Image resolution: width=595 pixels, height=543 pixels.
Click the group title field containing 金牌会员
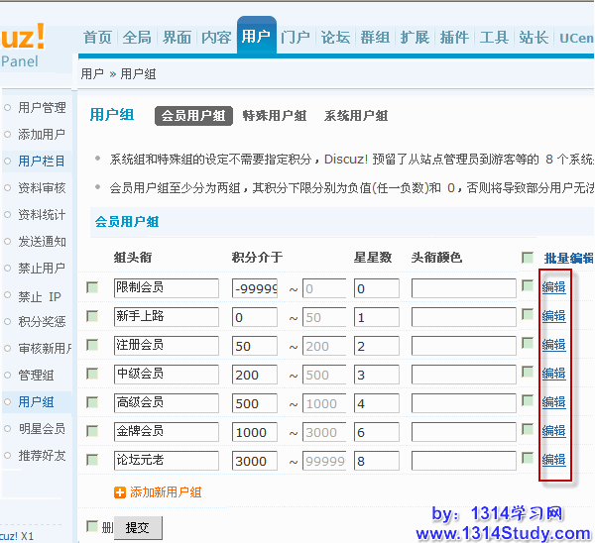click(x=166, y=432)
